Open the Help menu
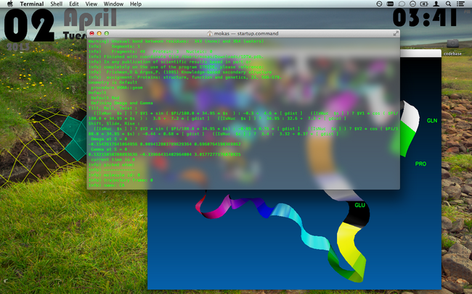The width and height of the screenshot is (472, 294). [x=135, y=4]
